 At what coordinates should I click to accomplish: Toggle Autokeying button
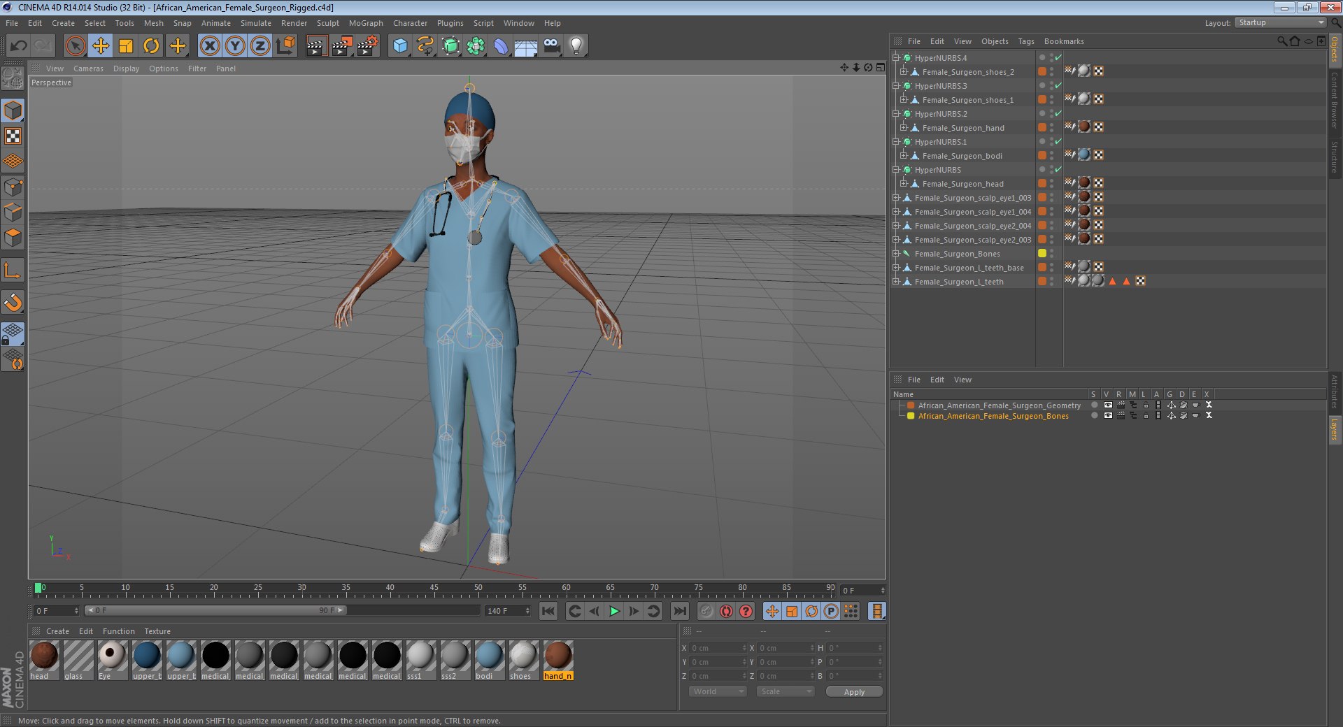tap(726, 612)
